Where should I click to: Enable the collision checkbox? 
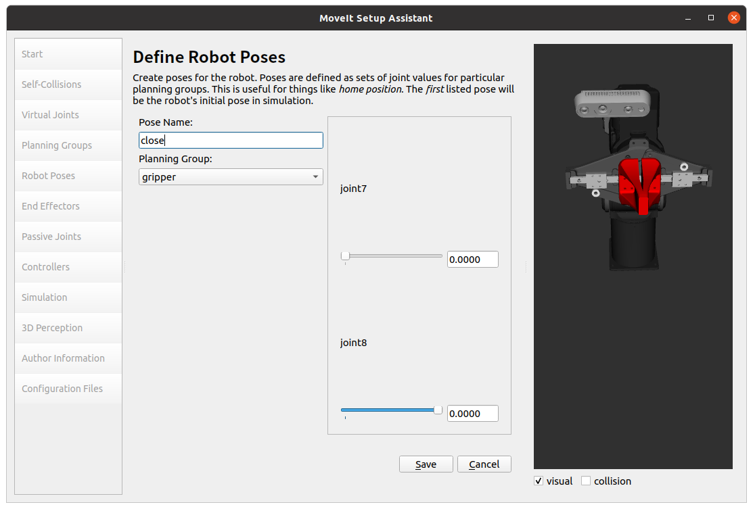(x=586, y=481)
